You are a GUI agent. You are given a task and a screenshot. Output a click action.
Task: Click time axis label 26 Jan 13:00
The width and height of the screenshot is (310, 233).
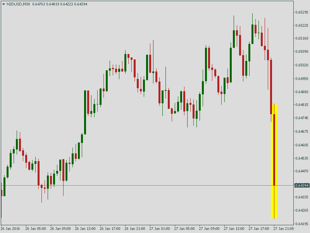tap(85, 229)
